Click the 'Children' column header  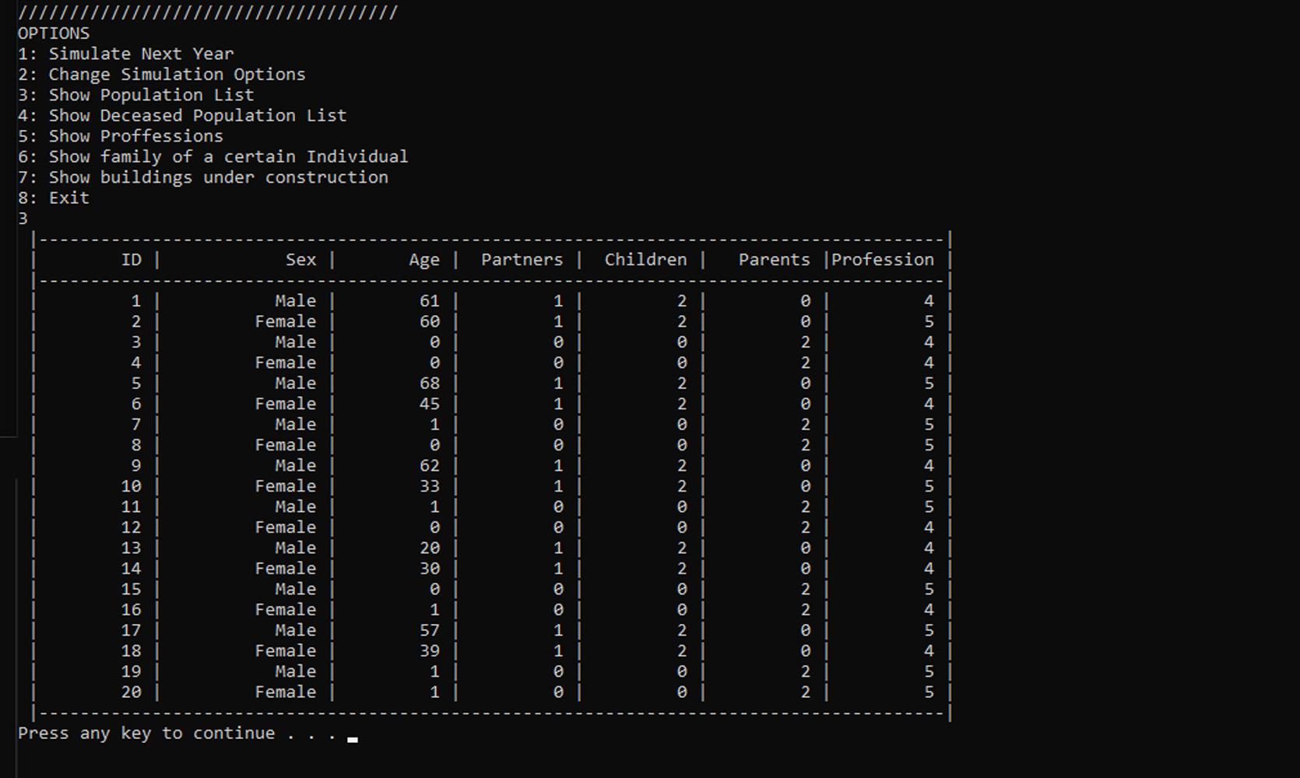pyautogui.click(x=645, y=260)
